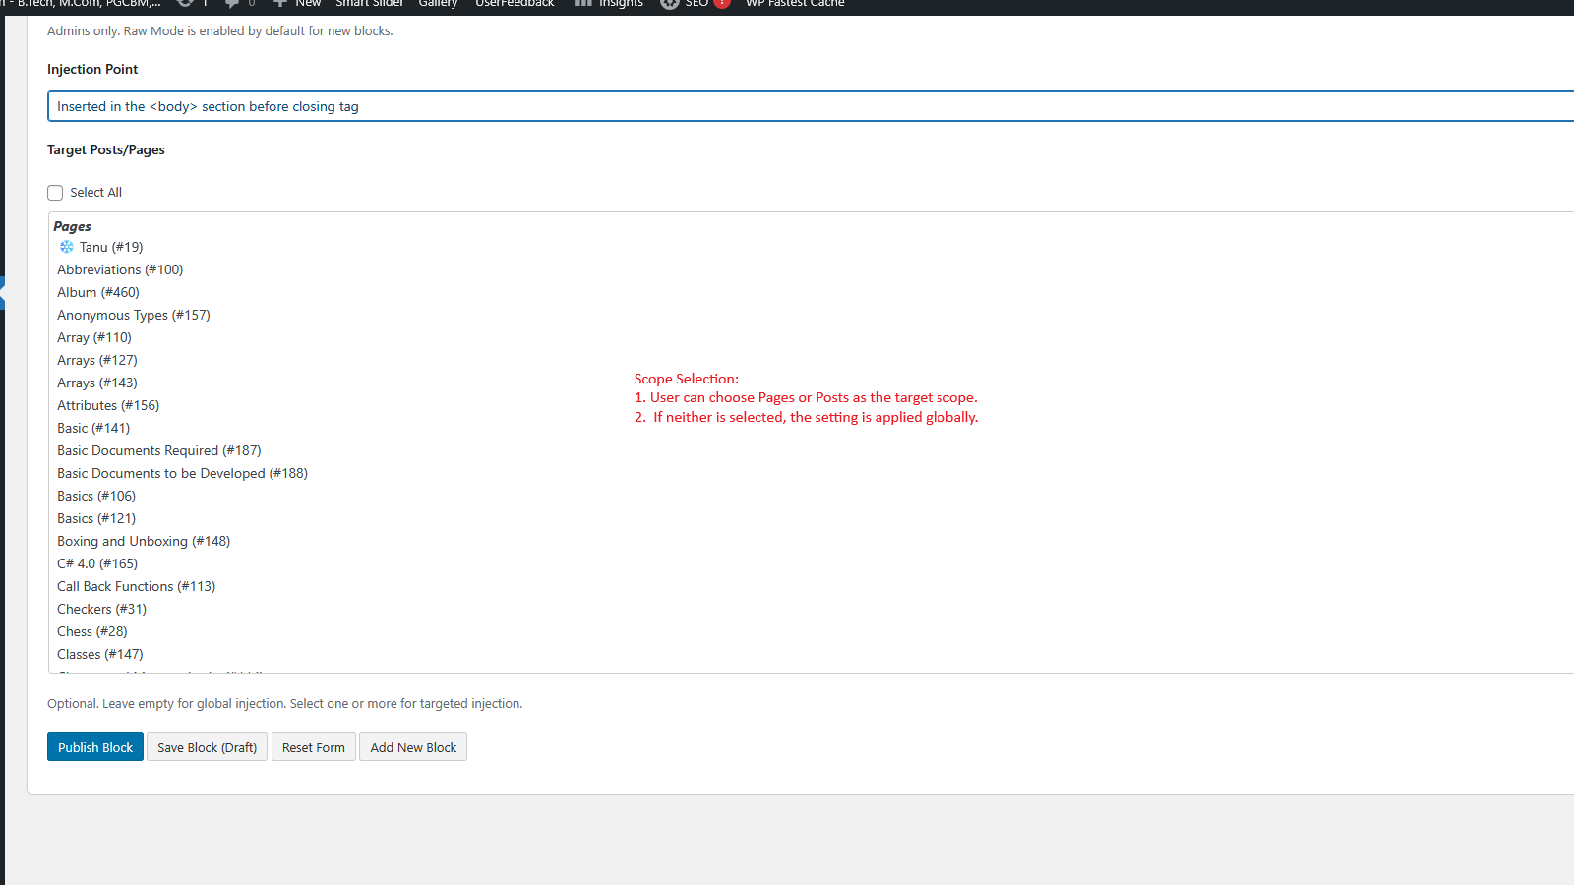Viewport: 1574px width, 885px height.
Task: Select the Chess (#28) page entry
Action: [92, 631]
